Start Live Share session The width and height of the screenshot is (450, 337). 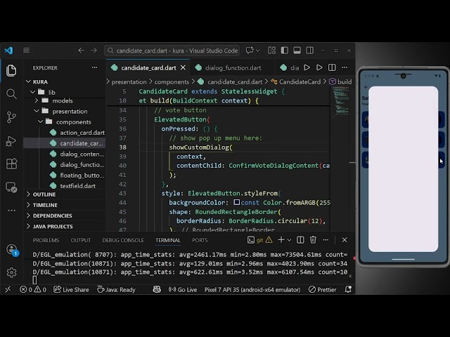pyautogui.click(x=71, y=290)
